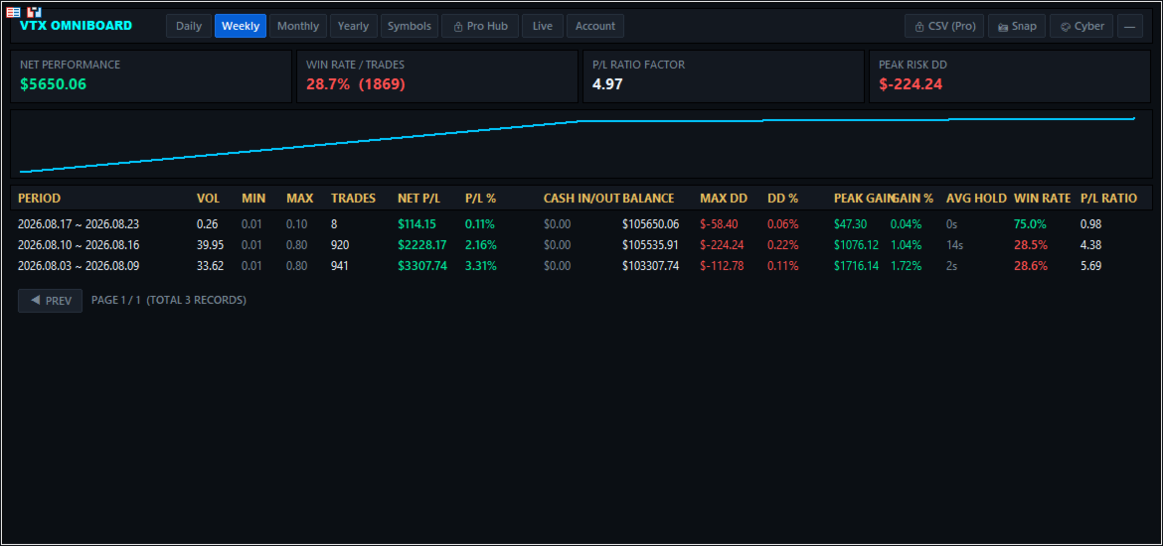Click the blue chart icon beside table icon
The width and height of the screenshot is (1163, 546).
pyautogui.click(x=34, y=13)
